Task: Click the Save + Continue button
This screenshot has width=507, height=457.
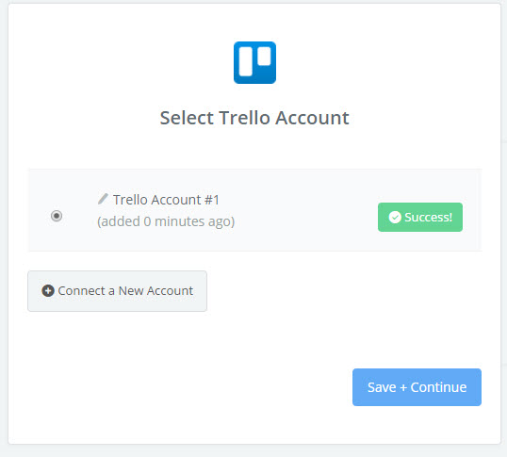Action: [x=417, y=387]
